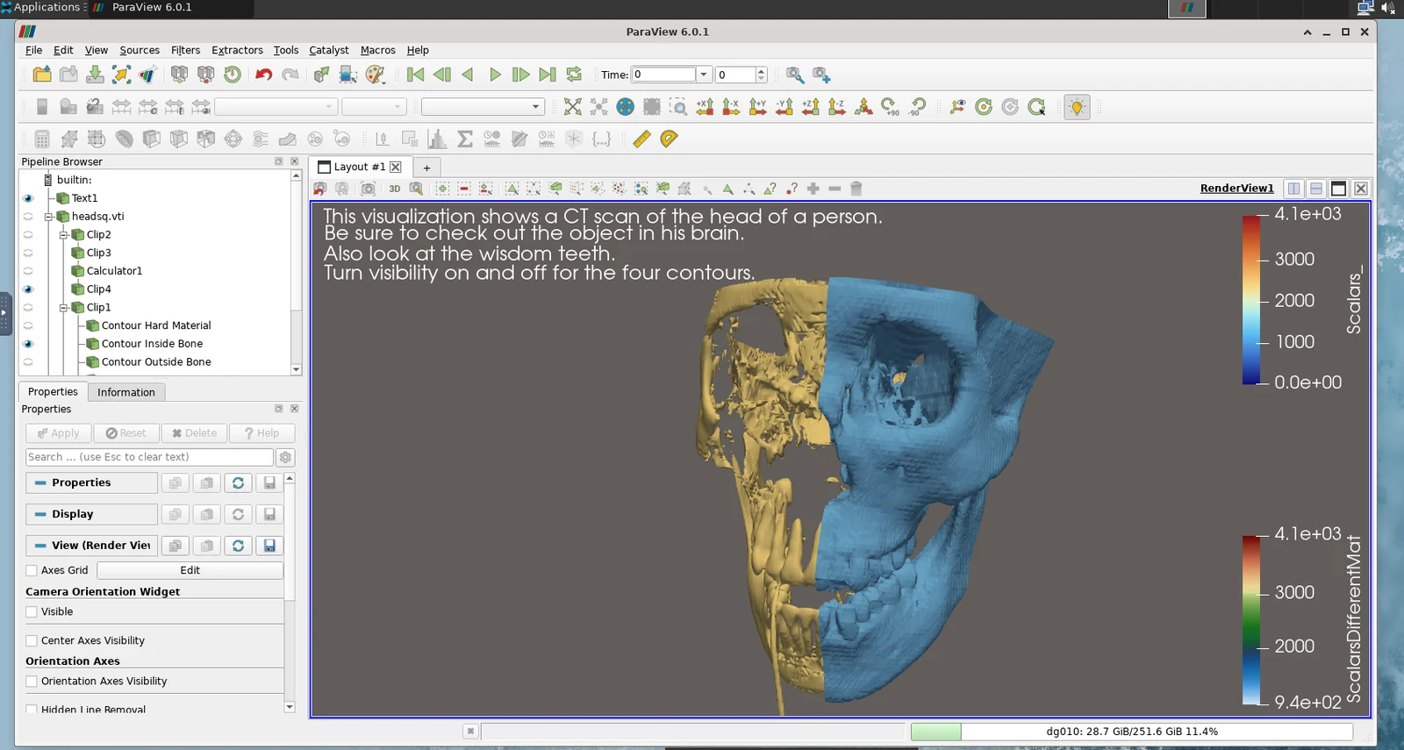Click the Axes Grid Edit button
Screen dimensions: 1404x750
pyautogui.click(x=190, y=570)
